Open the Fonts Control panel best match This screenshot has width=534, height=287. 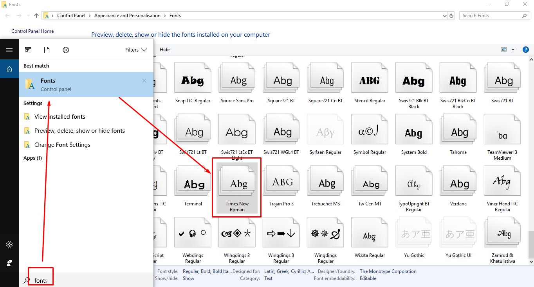(86, 84)
